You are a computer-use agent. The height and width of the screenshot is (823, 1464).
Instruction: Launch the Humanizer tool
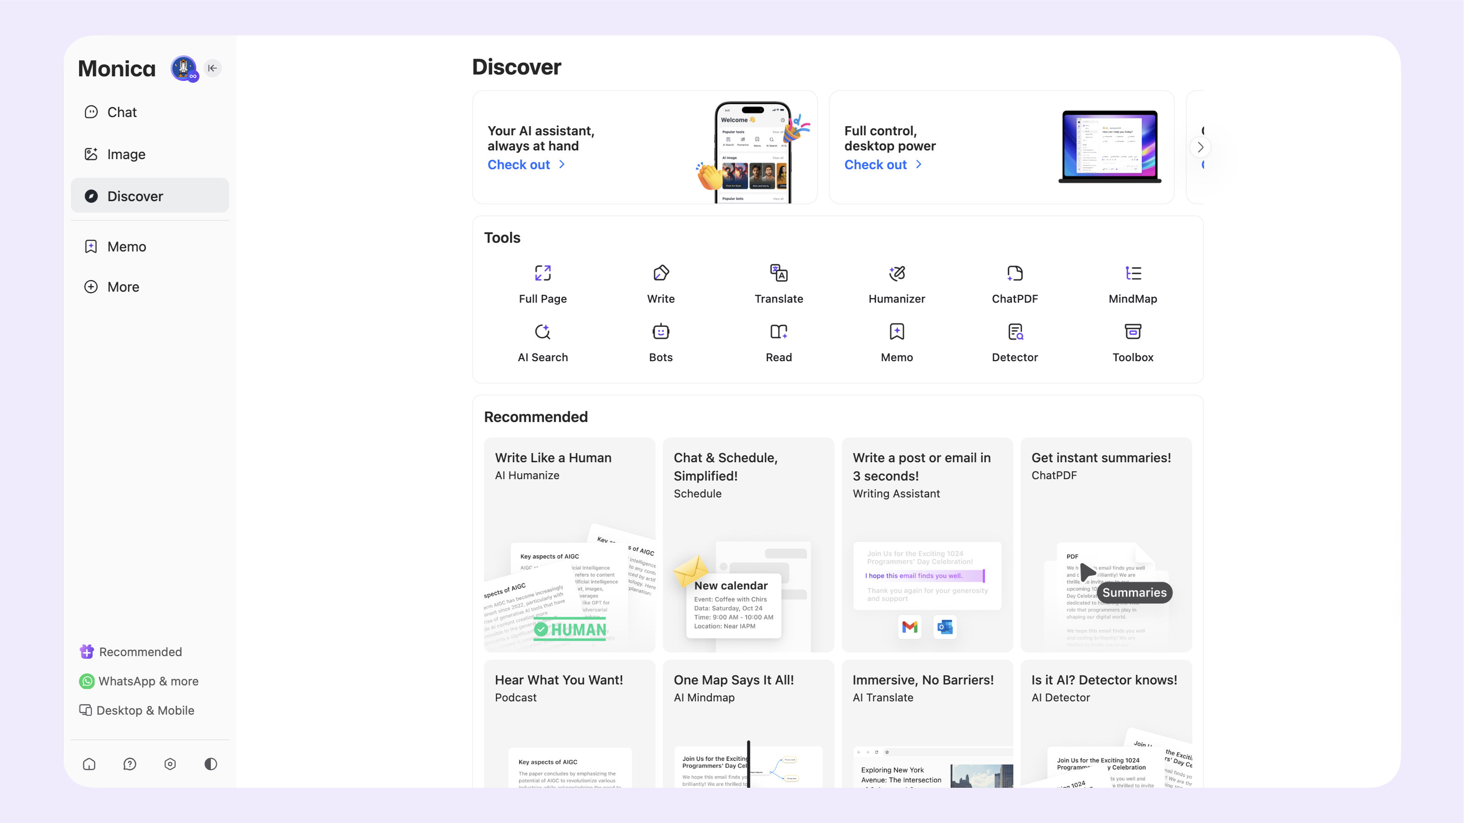pos(896,283)
